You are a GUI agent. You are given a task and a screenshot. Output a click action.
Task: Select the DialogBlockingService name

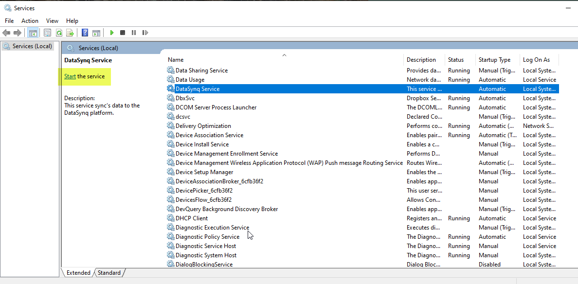[204, 264]
